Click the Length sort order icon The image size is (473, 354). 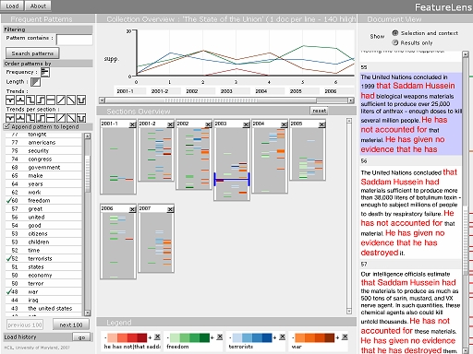36,82
